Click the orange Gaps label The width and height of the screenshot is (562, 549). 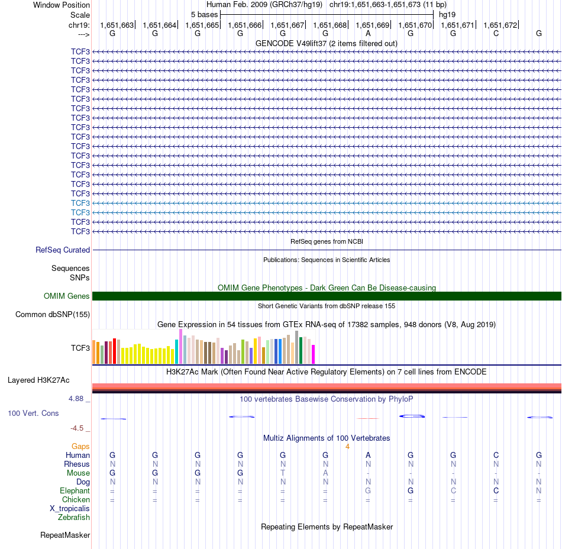pyautogui.click(x=80, y=446)
